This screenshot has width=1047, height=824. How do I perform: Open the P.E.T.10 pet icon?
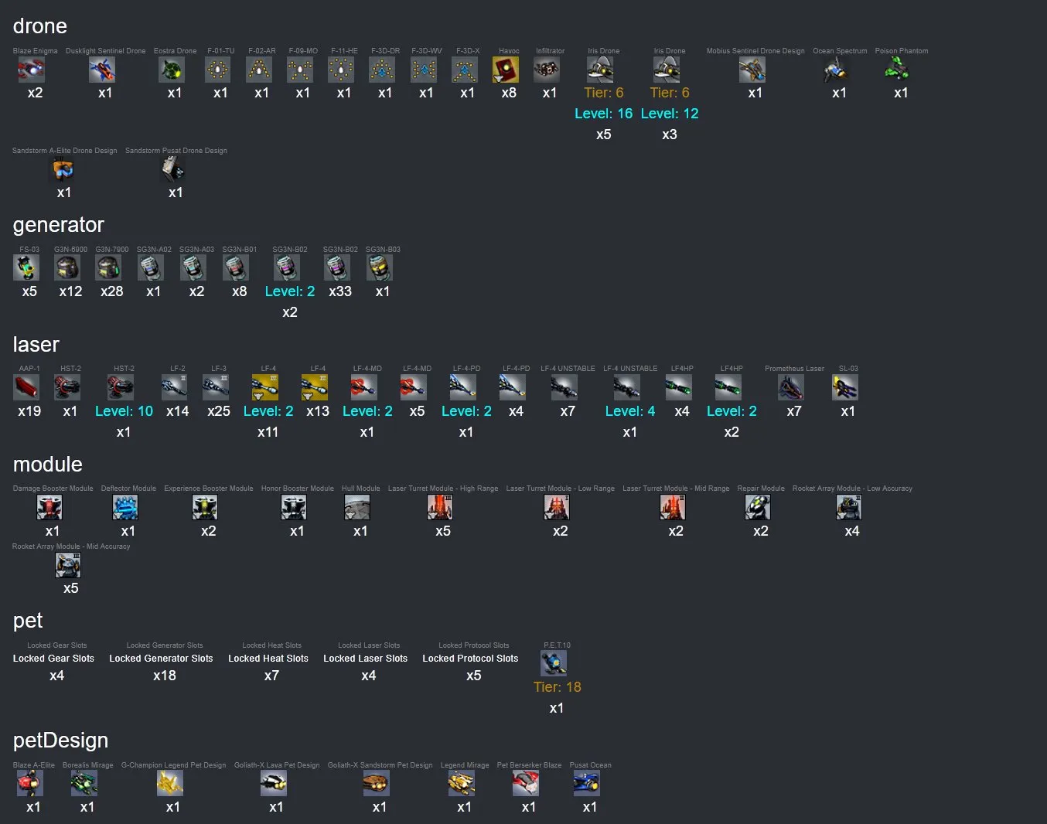554,664
